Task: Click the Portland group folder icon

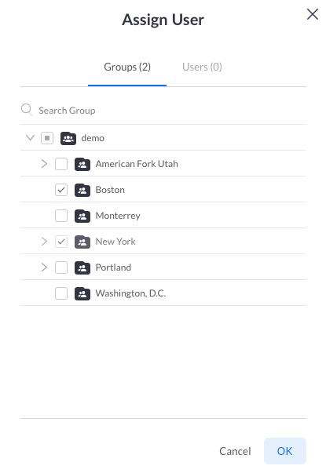Action: point(82,267)
